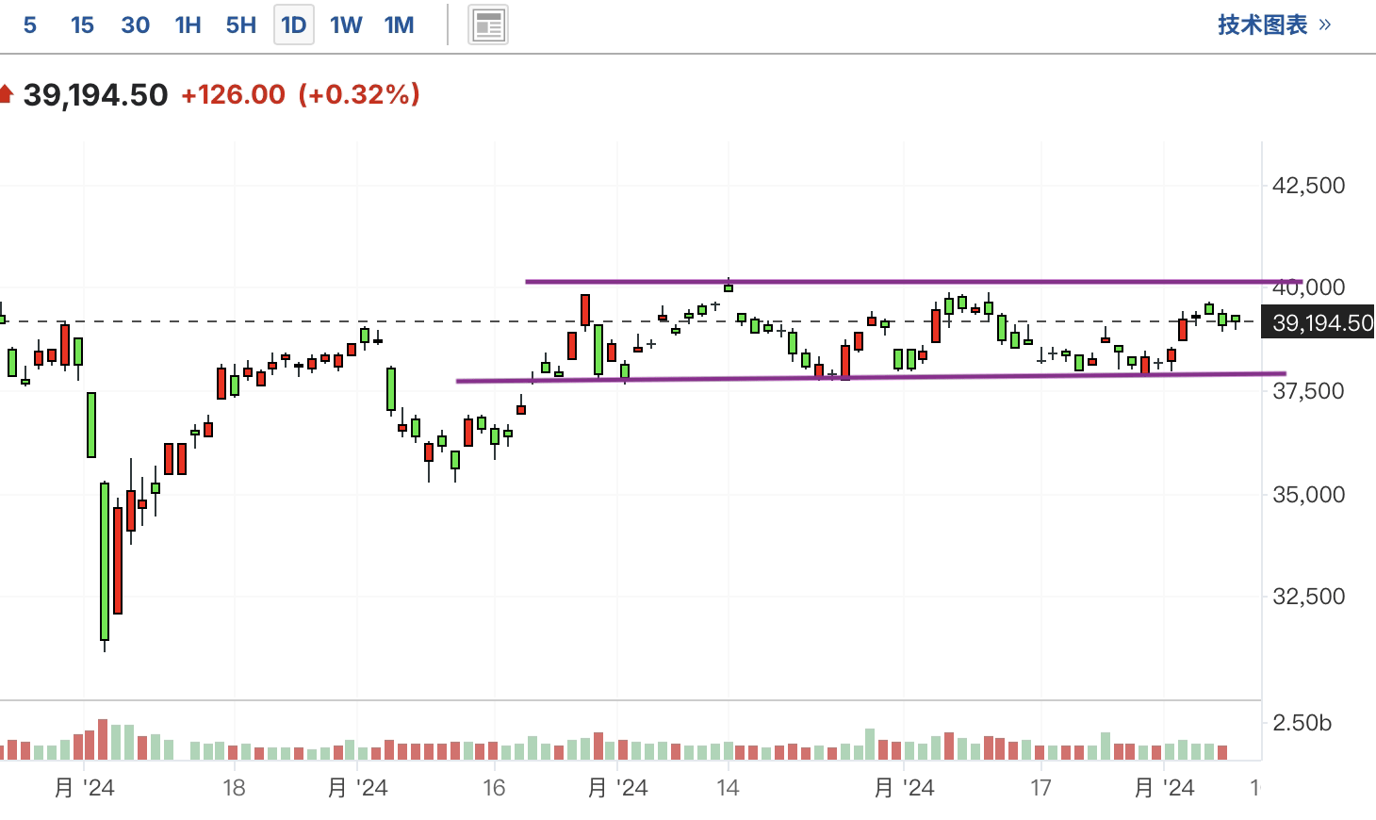The image size is (1376, 820).
Task: Click the date label 16 on time axis
Action: (x=494, y=788)
